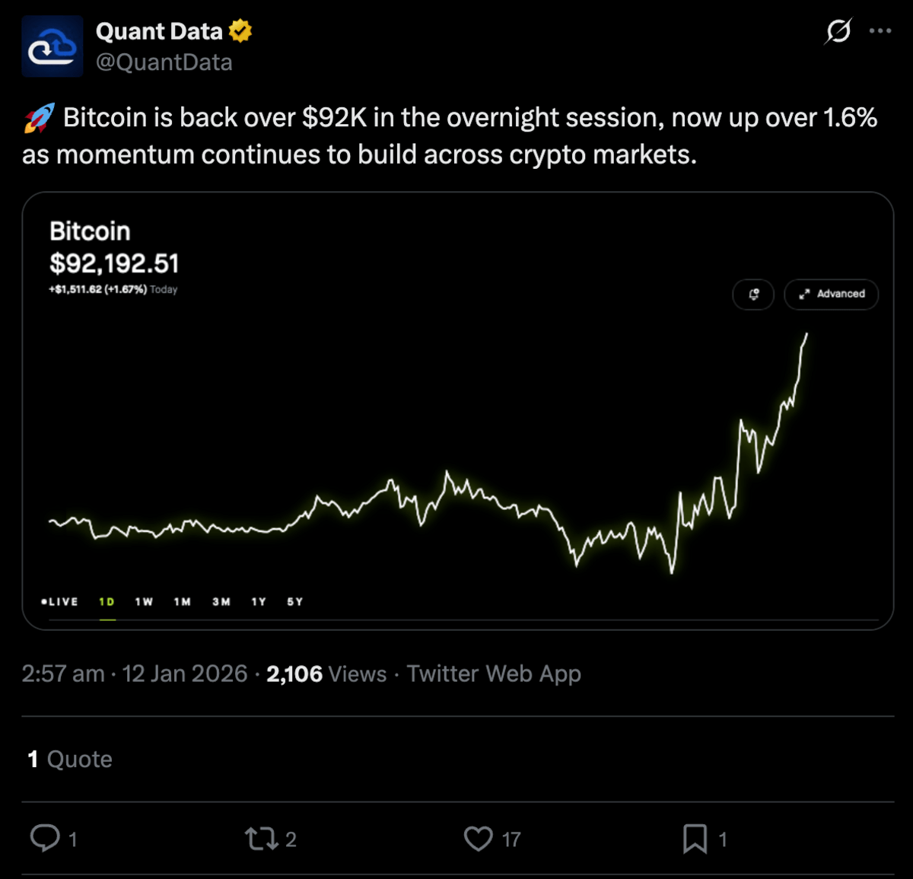
Task: Like the tweet via the heart icon
Action: 479,839
